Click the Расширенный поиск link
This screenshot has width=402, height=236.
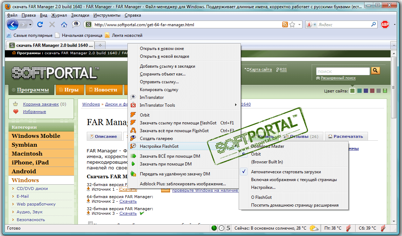click(x=338, y=78)
